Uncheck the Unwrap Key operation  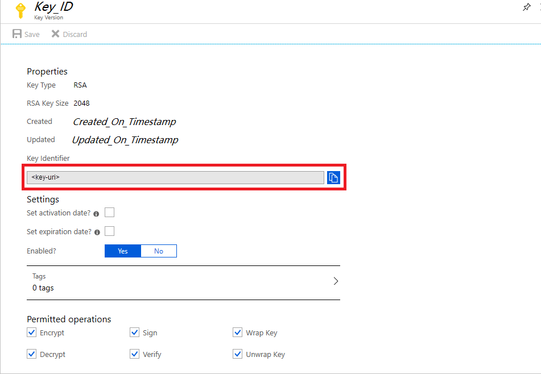[237, 354]
